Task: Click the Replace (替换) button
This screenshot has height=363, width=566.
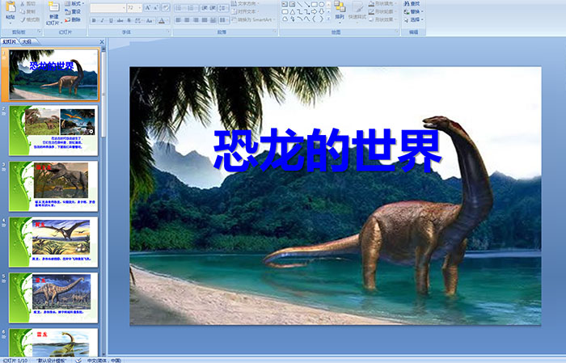Action: 415,11
